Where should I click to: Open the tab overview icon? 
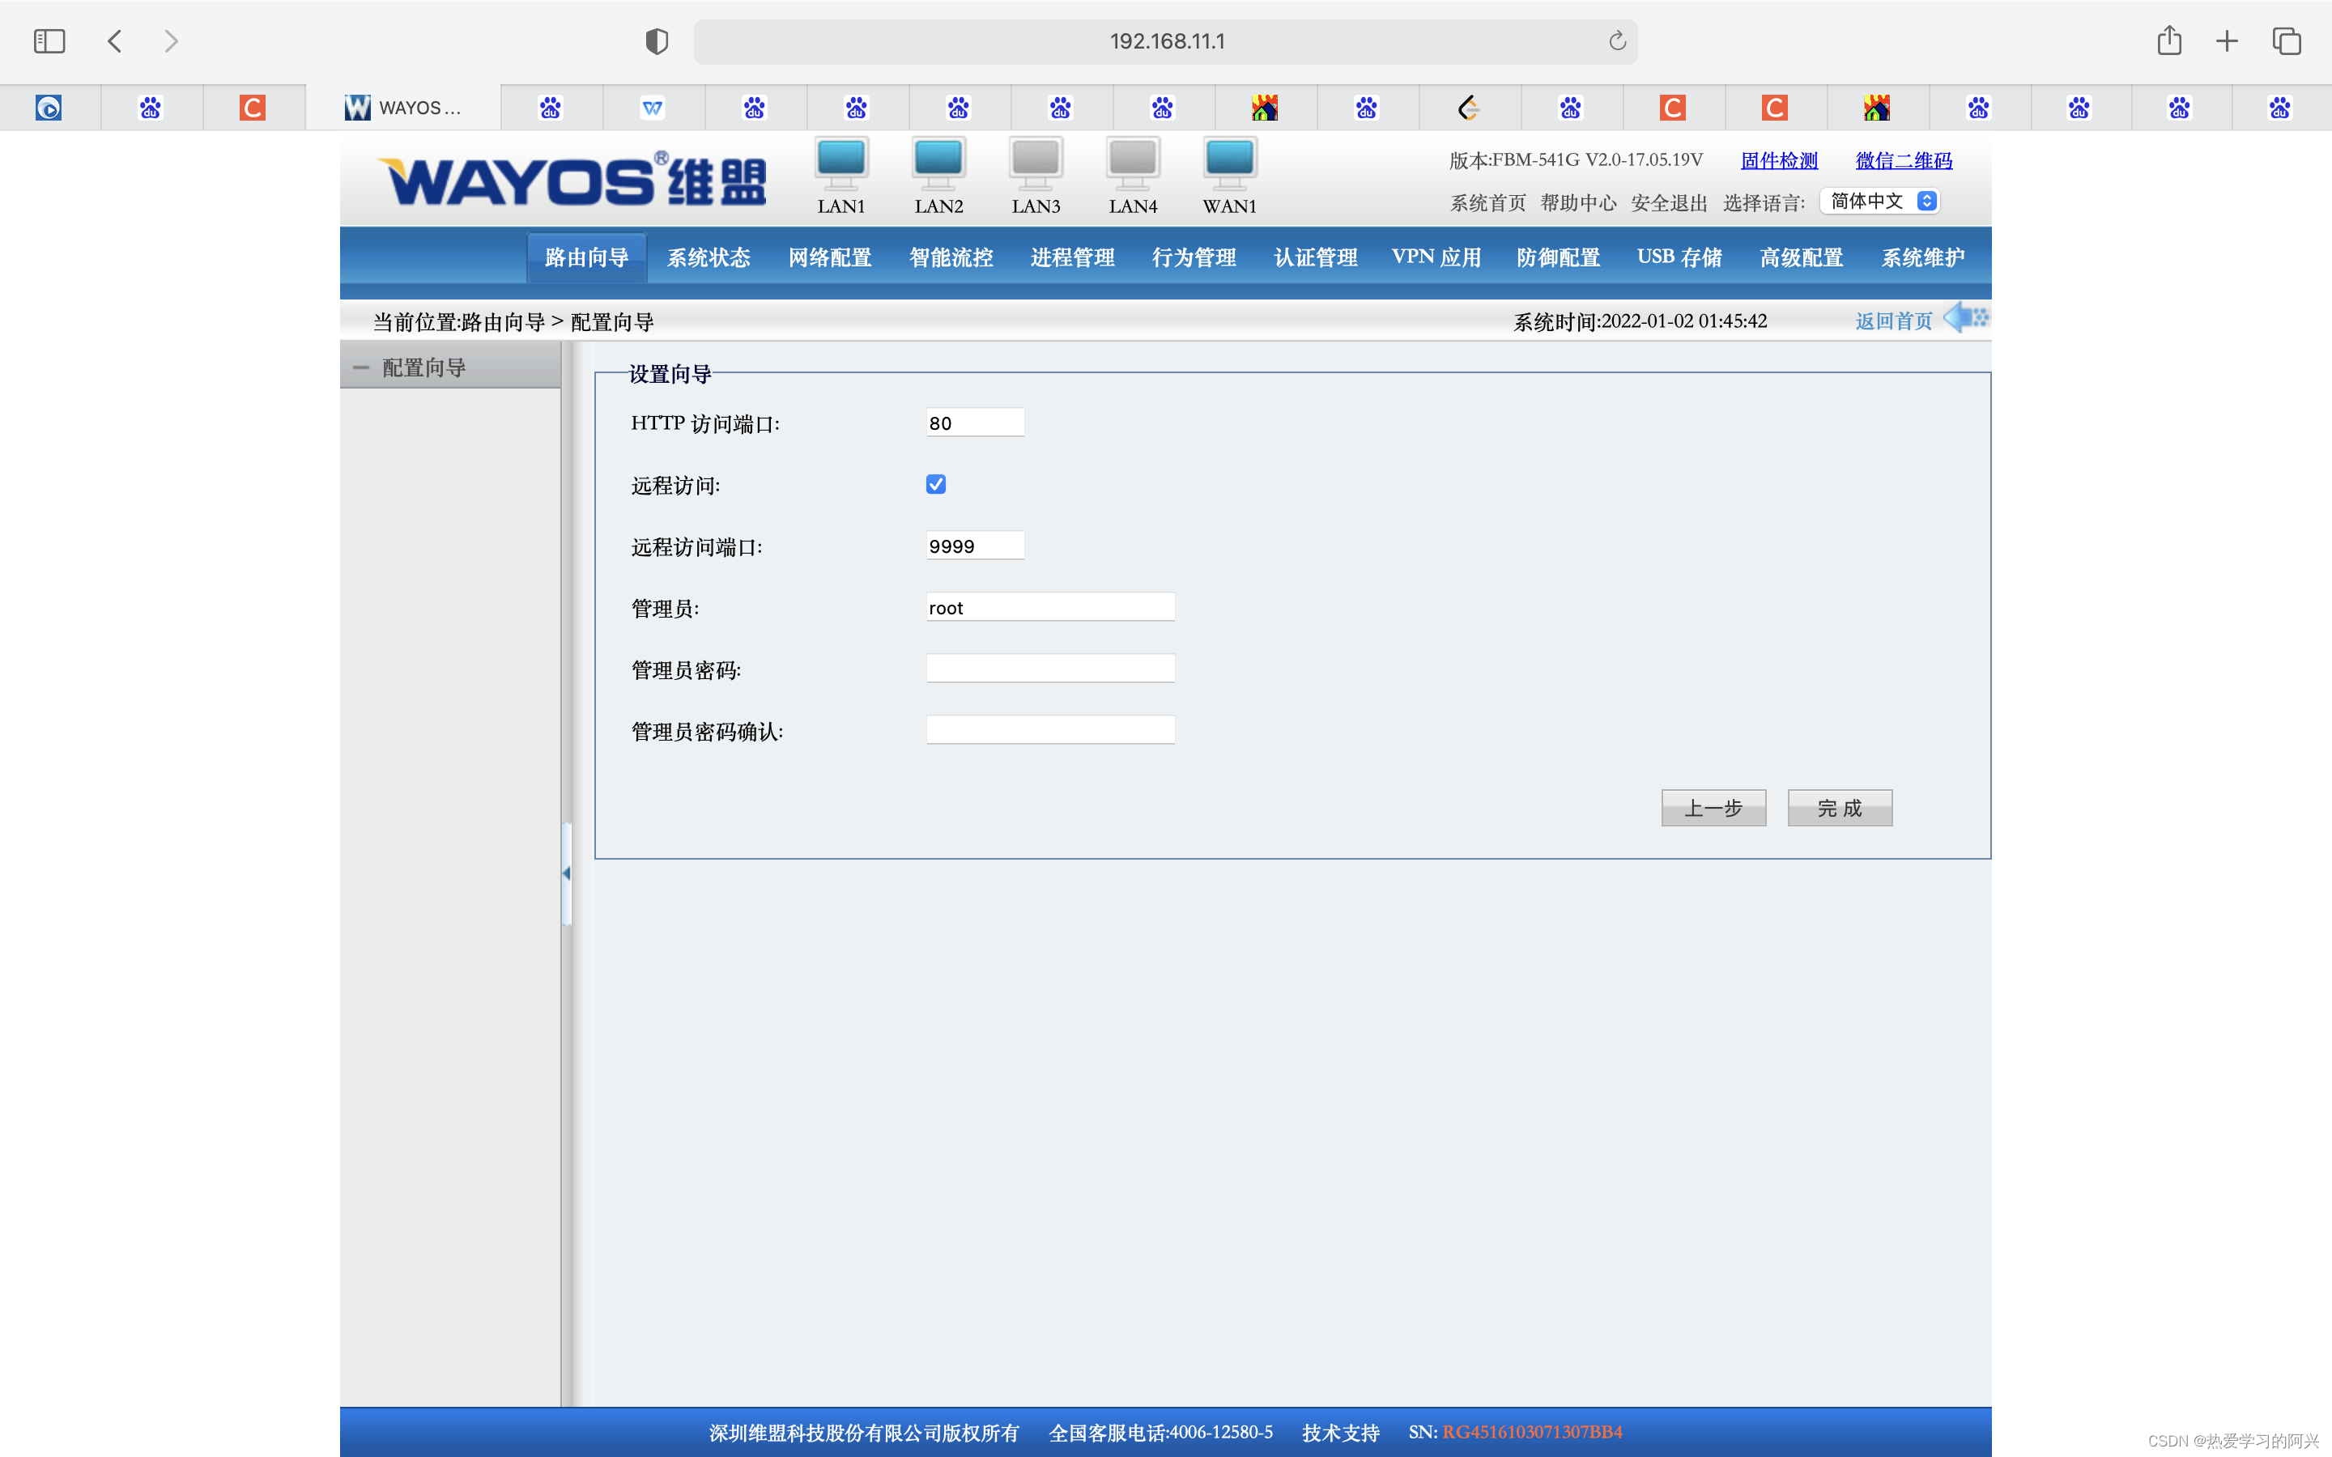click(x=2287, y=41)
